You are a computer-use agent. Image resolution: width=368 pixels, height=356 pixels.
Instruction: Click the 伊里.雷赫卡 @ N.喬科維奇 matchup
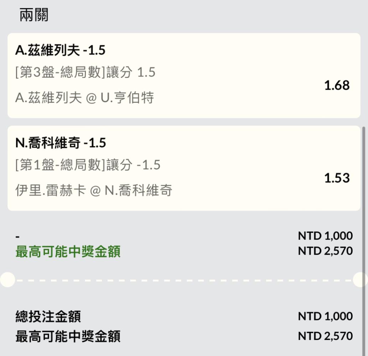(94, 190)
